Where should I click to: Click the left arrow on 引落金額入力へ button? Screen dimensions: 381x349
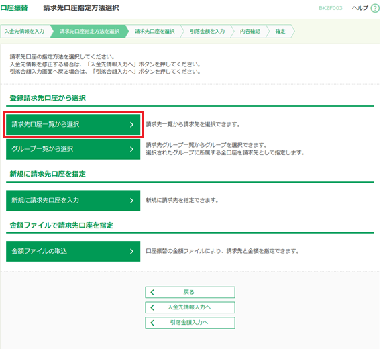pos(152,323)
